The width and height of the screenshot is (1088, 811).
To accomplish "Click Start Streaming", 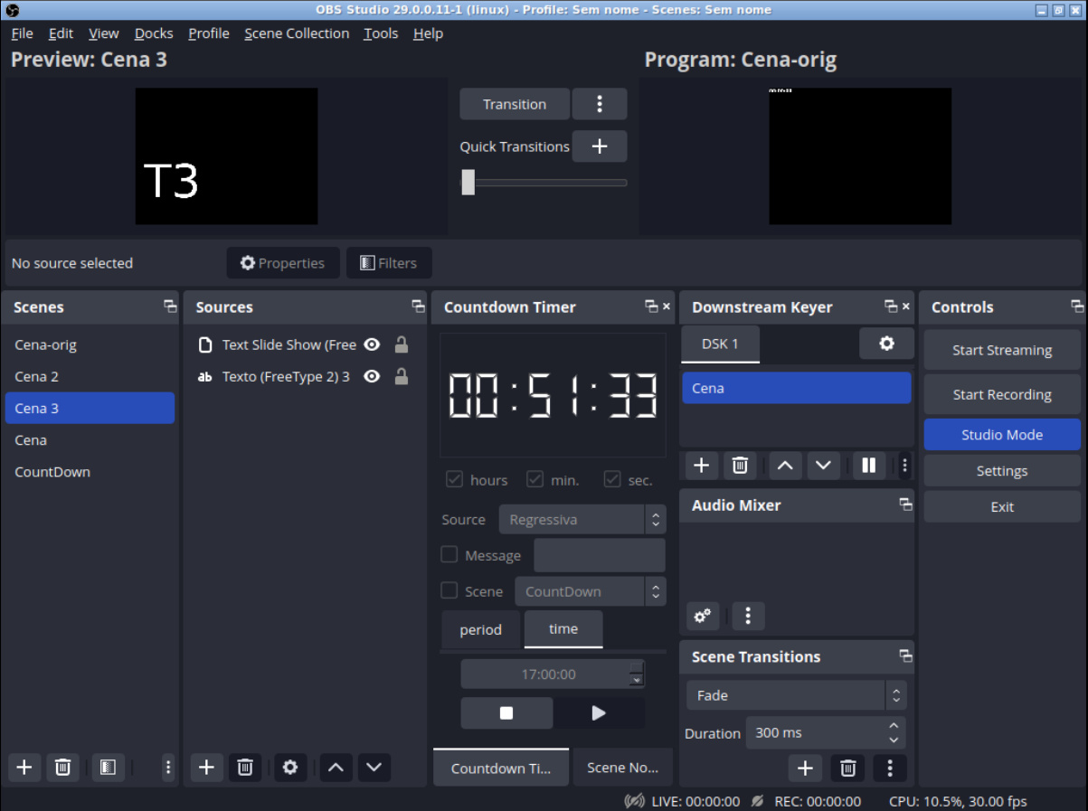I will point(1002,350).
